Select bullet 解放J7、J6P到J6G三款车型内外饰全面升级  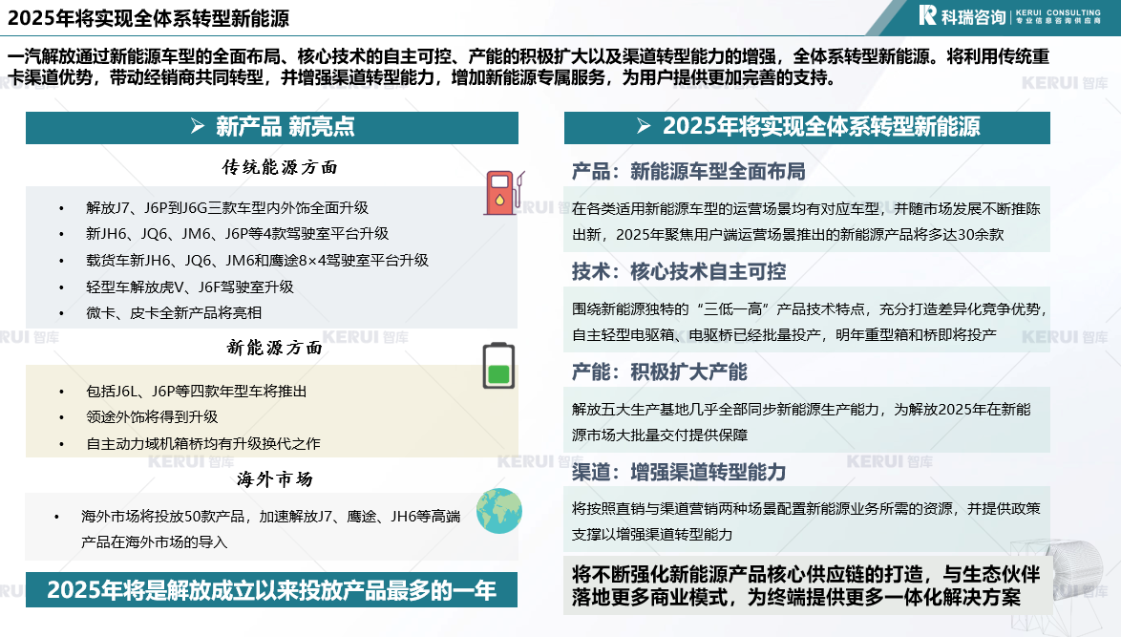pos(227,208)
